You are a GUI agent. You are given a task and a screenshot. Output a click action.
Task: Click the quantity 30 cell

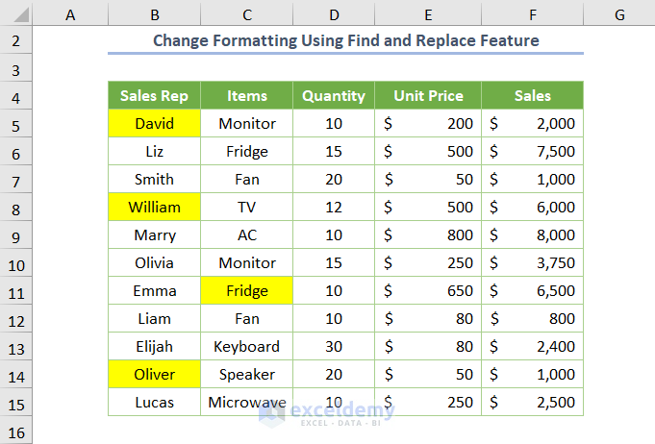(333, 347)
